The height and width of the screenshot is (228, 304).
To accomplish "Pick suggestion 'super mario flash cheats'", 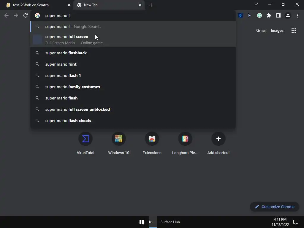I will 133,121.
